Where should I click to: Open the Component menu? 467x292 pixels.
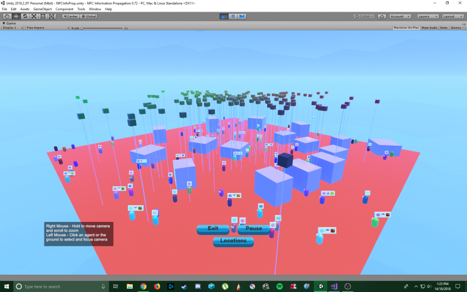click(x=64, y=9)
